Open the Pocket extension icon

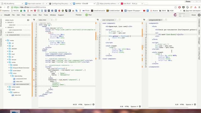(x=183, y=7)
